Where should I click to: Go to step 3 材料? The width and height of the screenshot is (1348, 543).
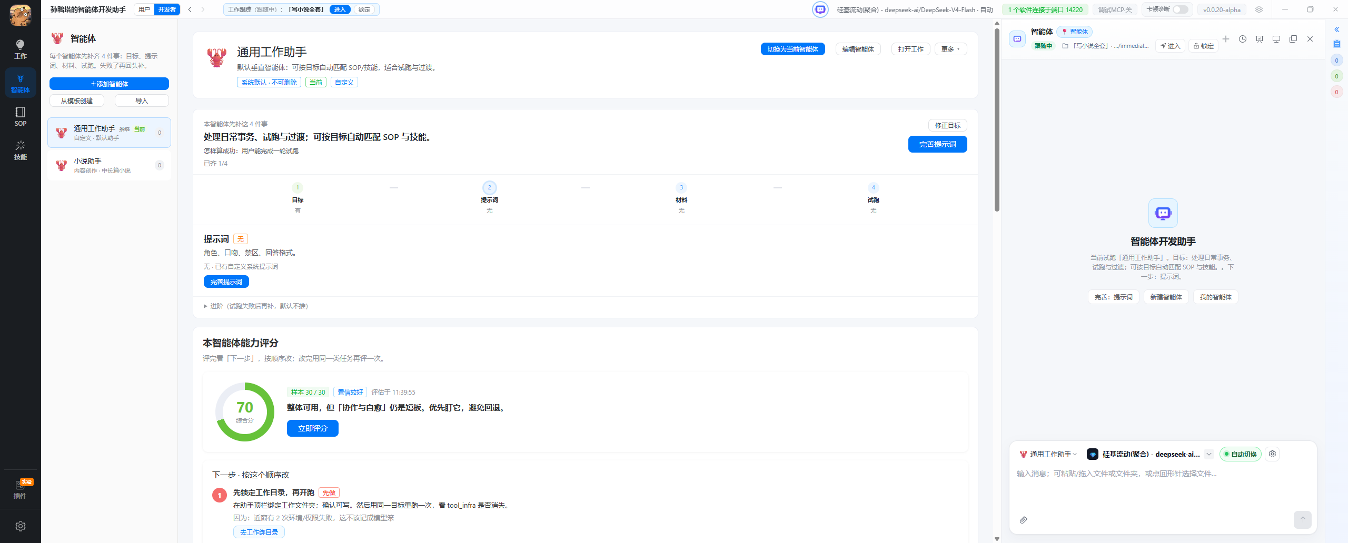tap(681, 198)
